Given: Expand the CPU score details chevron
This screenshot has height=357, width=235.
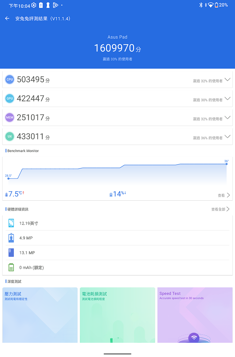Looking at the screenshot, I should [227, 79].
